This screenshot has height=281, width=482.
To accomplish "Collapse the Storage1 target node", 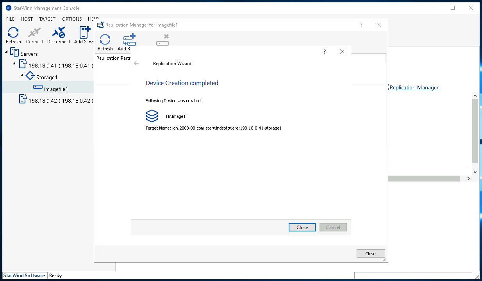I will coord(22,75).
